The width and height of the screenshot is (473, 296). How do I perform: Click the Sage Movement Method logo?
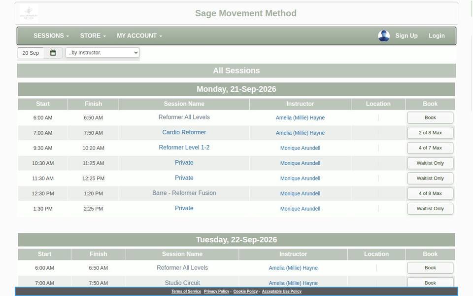[x=29, y=13]
